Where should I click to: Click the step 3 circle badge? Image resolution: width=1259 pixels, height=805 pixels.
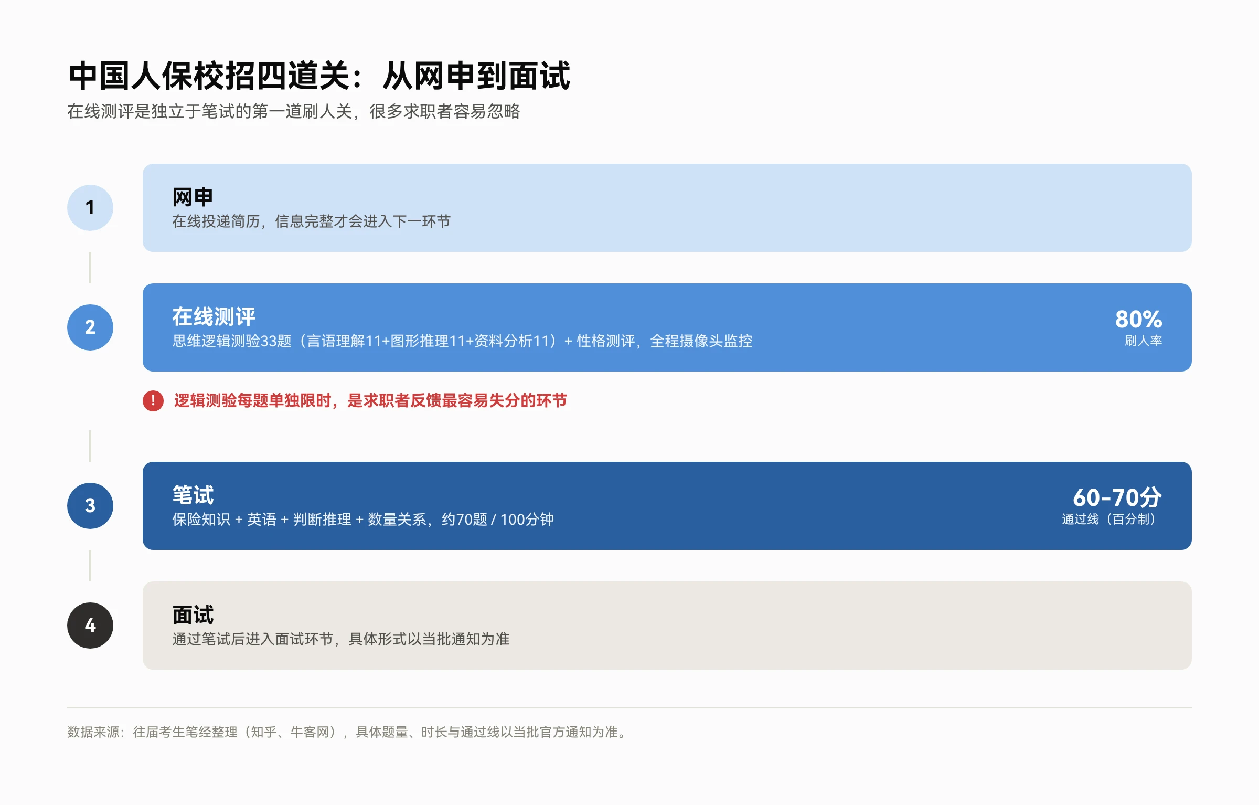90,506
